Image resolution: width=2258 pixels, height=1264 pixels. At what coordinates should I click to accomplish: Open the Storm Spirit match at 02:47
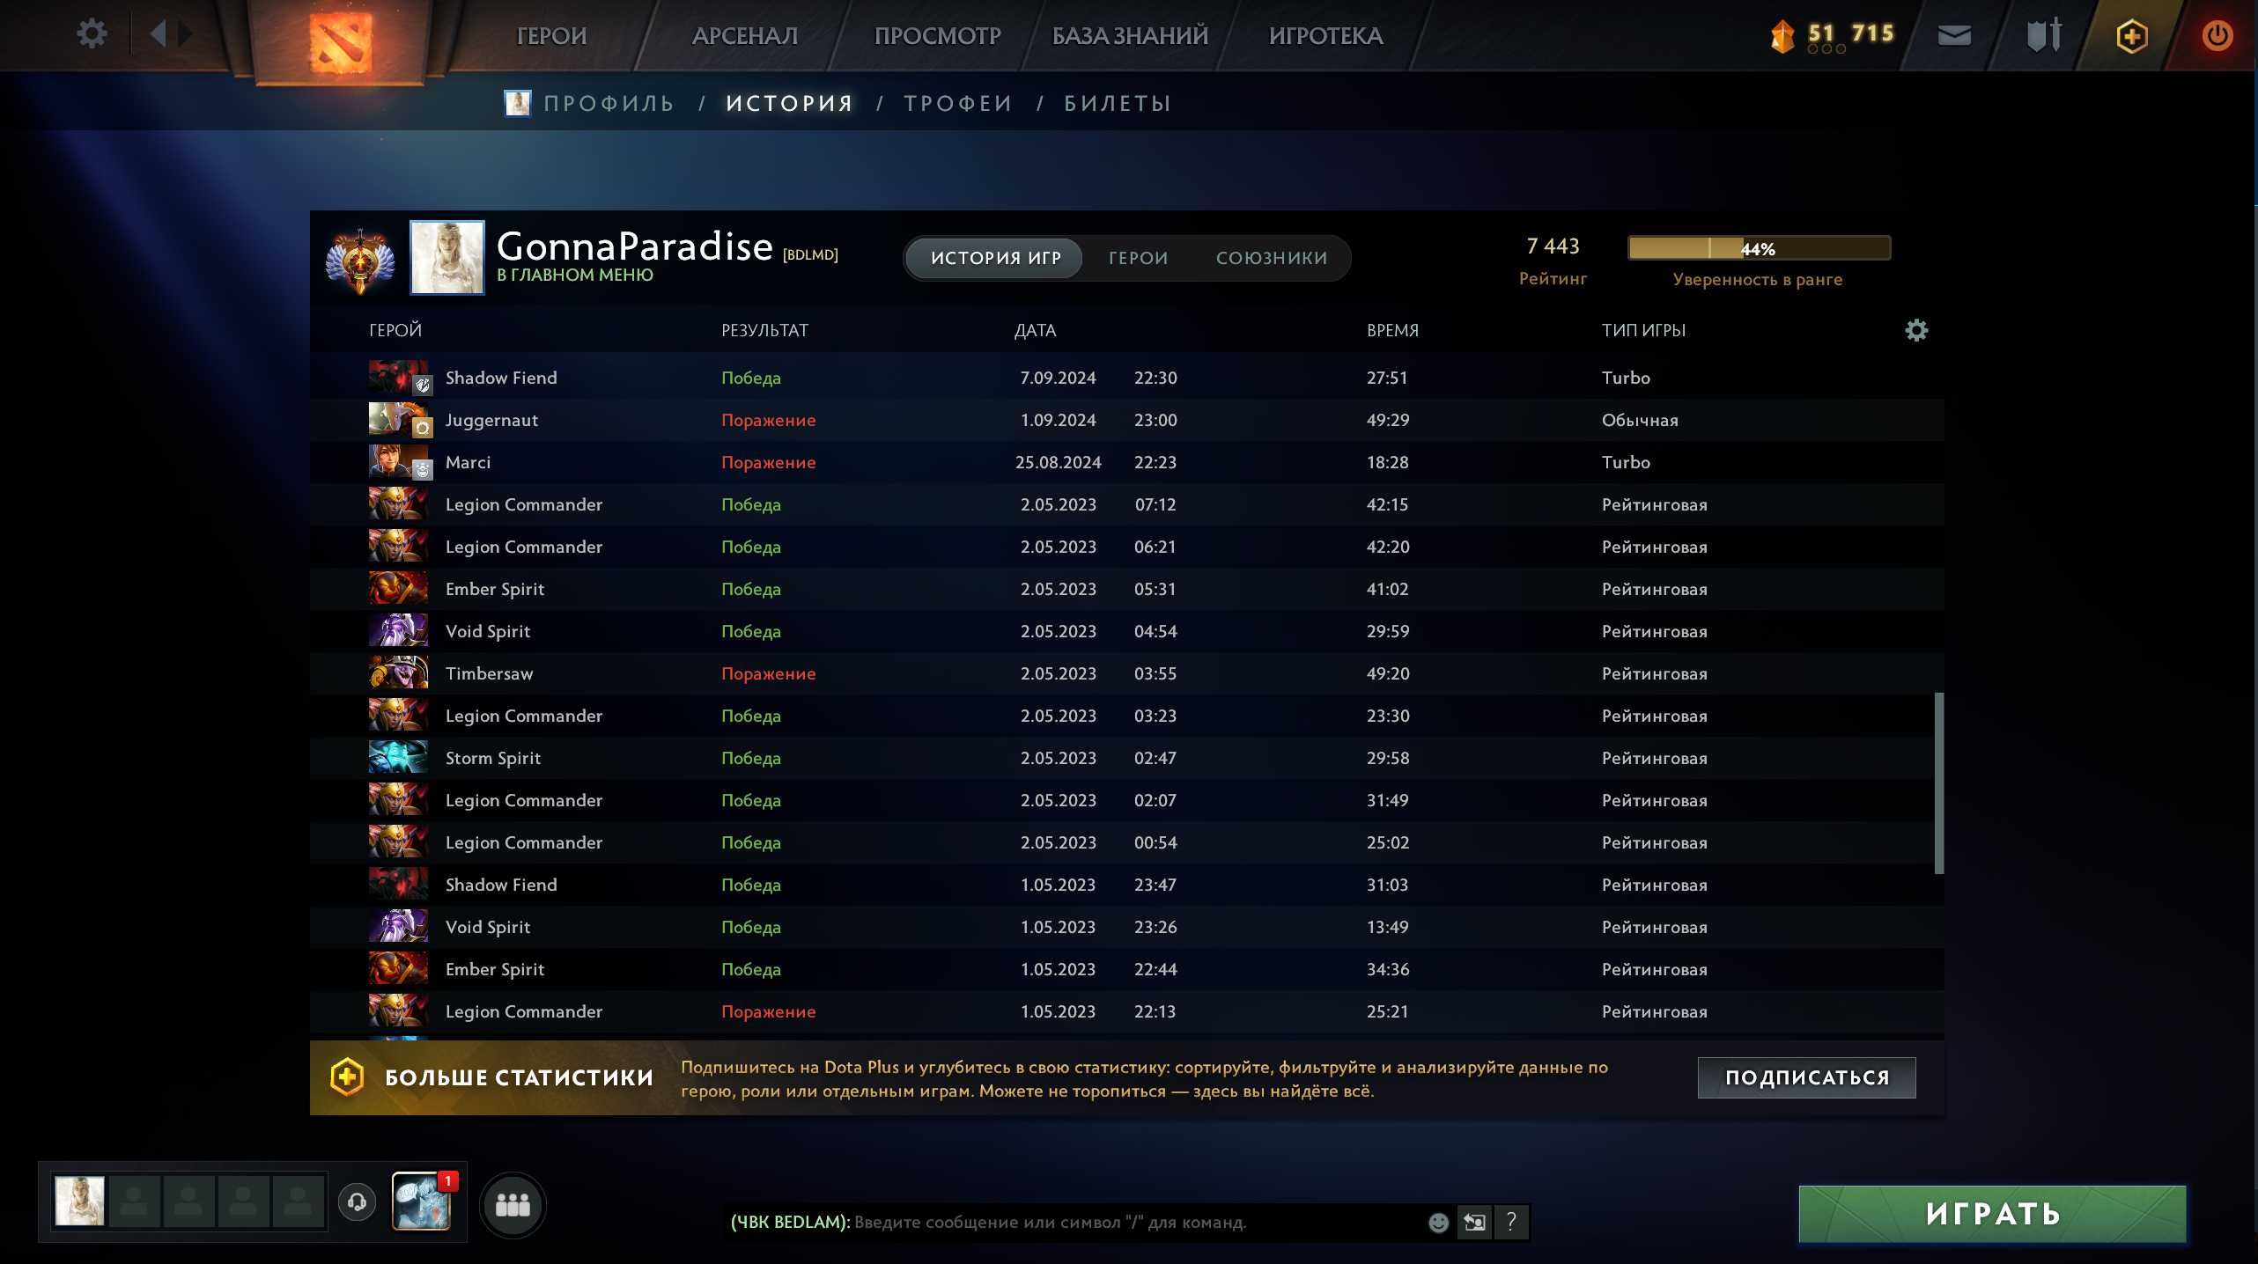pyautogui.click(x=1127, y=758)
